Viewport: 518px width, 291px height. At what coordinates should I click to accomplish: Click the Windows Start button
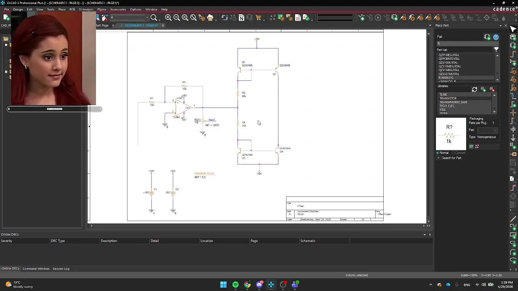pos(223,285)
